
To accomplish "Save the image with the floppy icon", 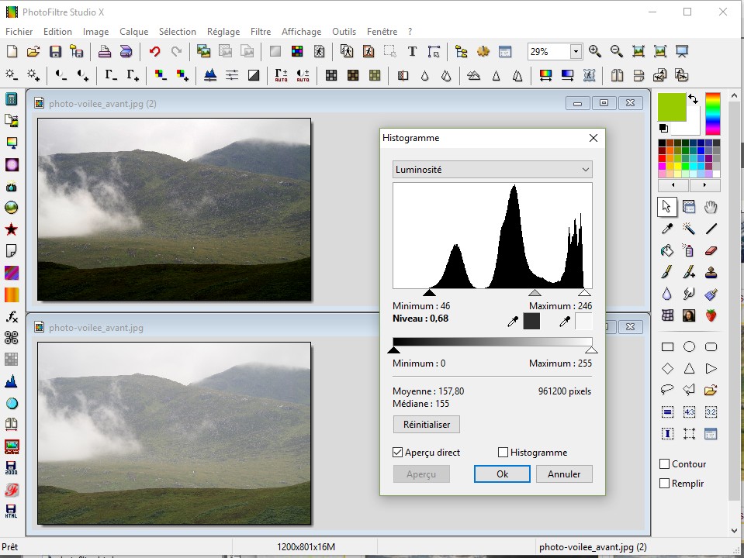I will pyautogui.click(x=56, y=51).
